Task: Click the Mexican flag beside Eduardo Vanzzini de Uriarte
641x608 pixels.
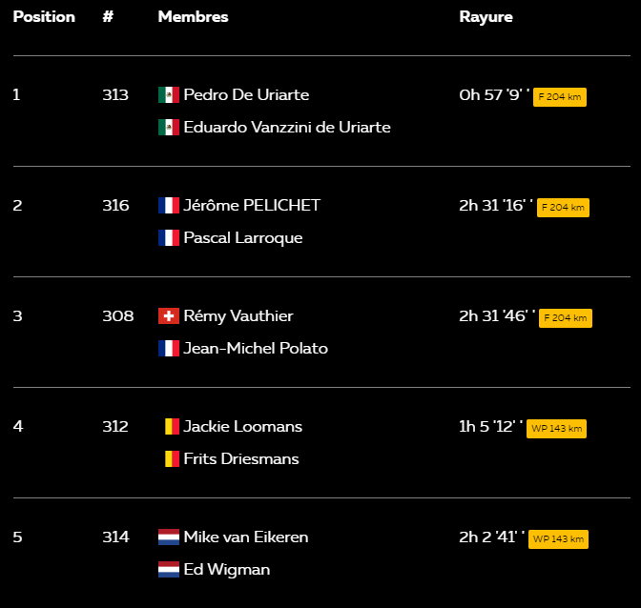Action: coord(169,128)
